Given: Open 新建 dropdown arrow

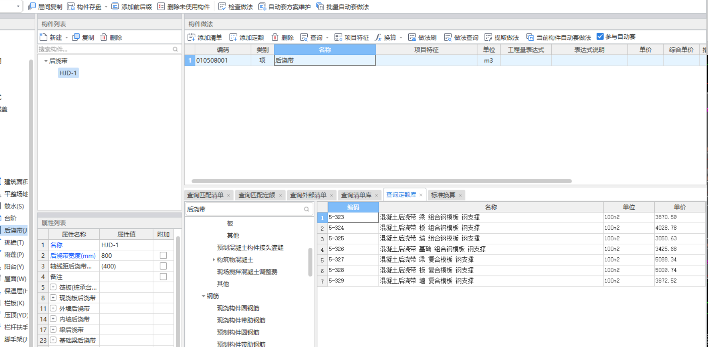Looking at the screenshot, I should [67, 38].
